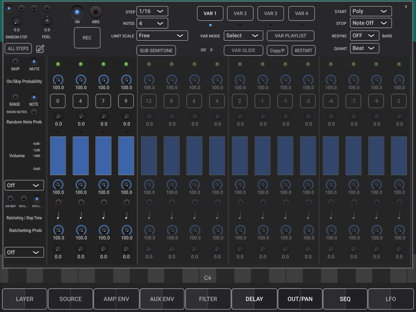This screenshot has height=312, width=416.
Task: Open the VAR PLAYLIST
Action: (x=291, y=36)
